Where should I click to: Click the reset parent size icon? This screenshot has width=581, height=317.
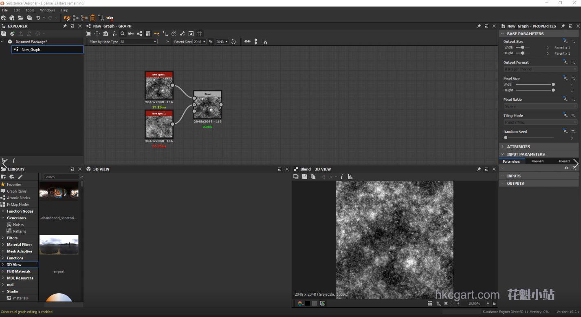[x=233, y=42]
